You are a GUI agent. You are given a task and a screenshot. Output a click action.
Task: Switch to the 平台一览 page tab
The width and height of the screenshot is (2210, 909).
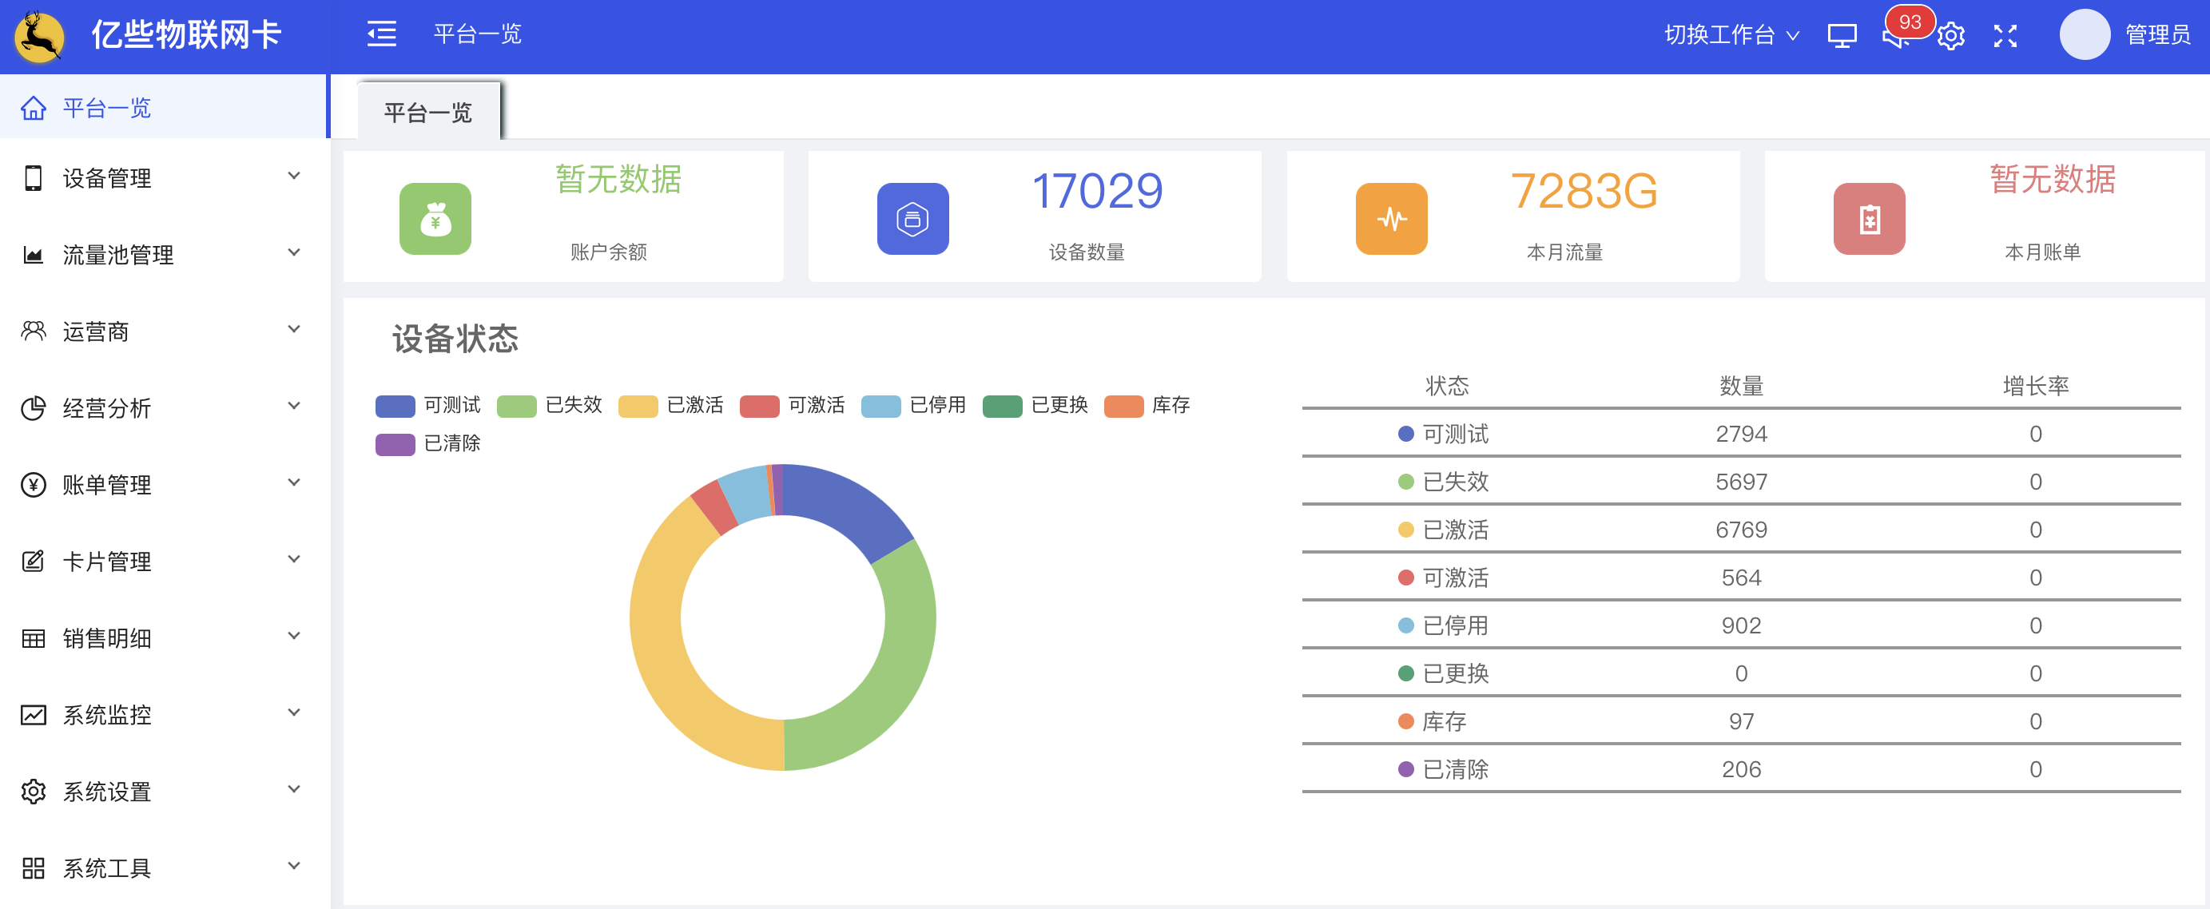428,113
